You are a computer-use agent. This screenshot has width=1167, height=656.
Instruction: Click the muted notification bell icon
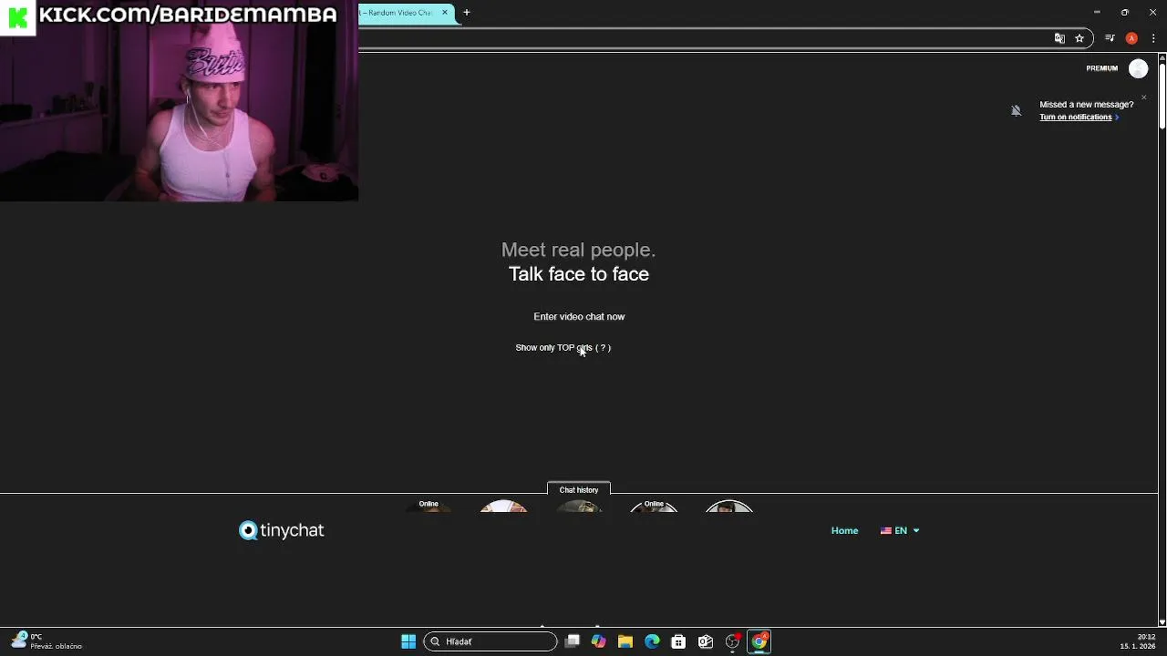(x=1016, y=110)
